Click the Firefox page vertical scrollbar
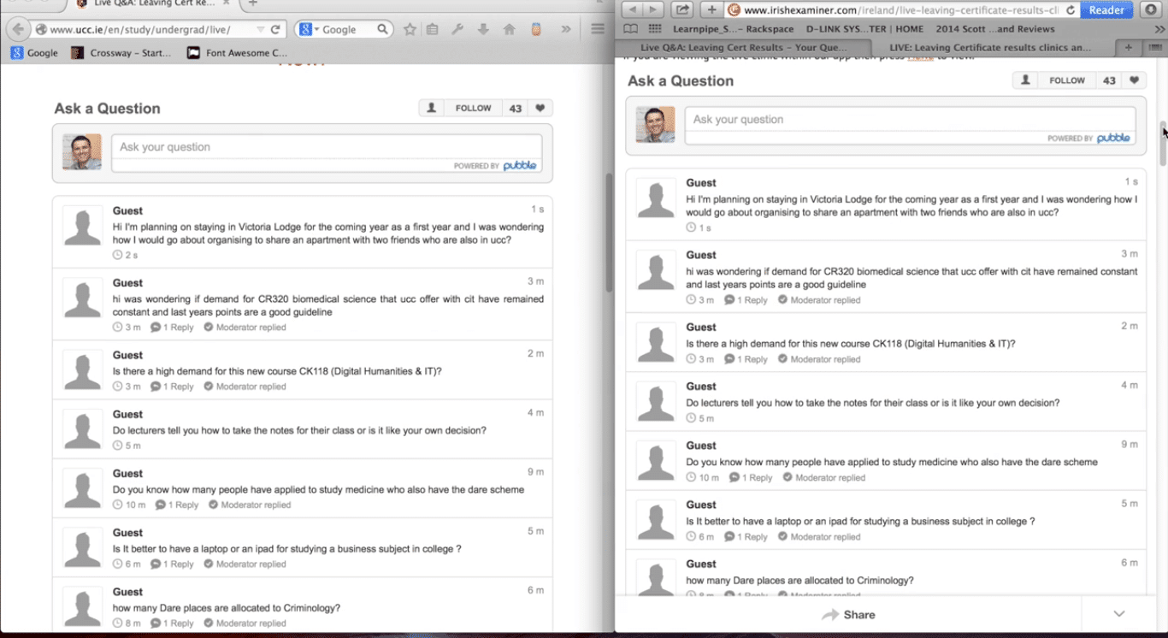The width and height of the screenshot is (1168, 638). (610, 233)
